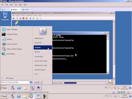Open Control Panel from Start menu
Image resolution: width=132 pixels, height=99 pixels.
click(39, 57)
